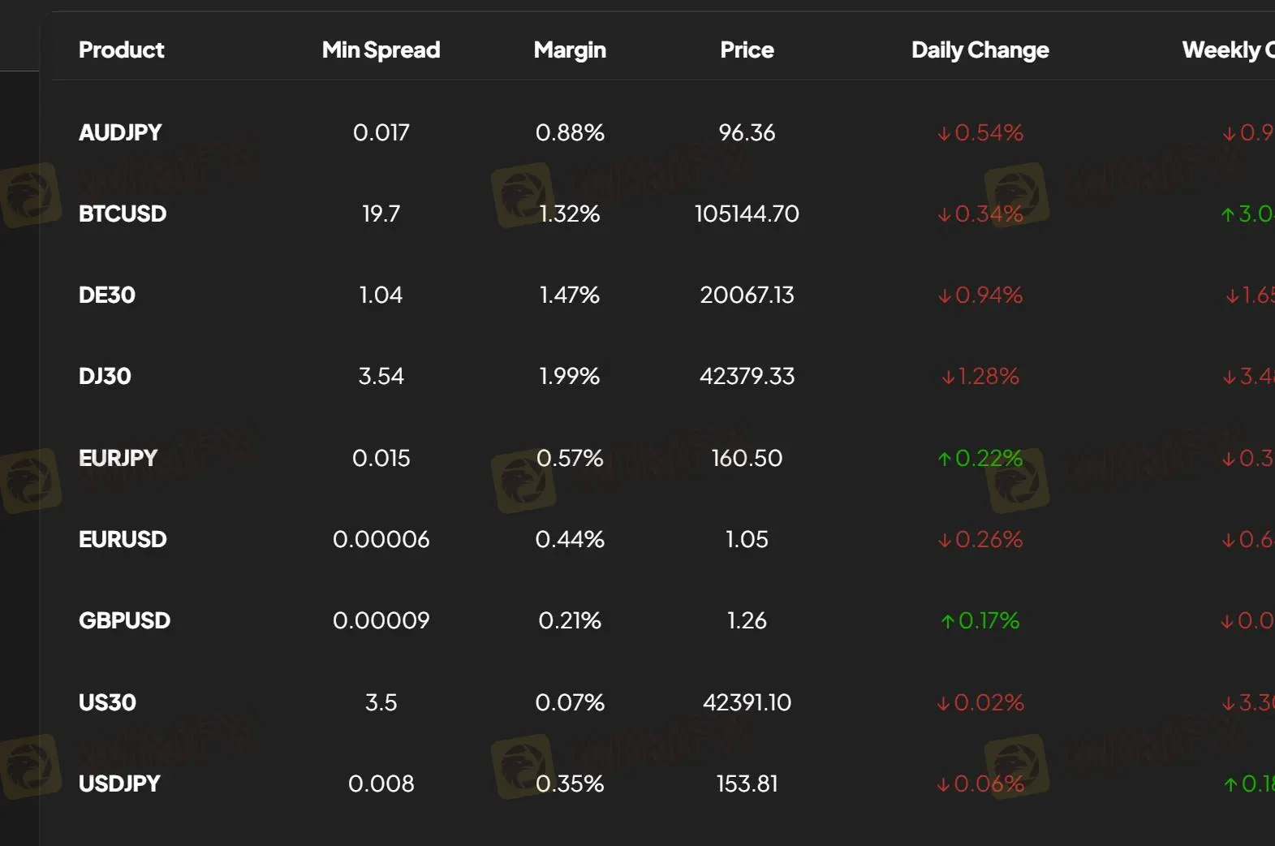1275x846 pixels.
Task: Click the Margin column header
Action: [570, 50]
